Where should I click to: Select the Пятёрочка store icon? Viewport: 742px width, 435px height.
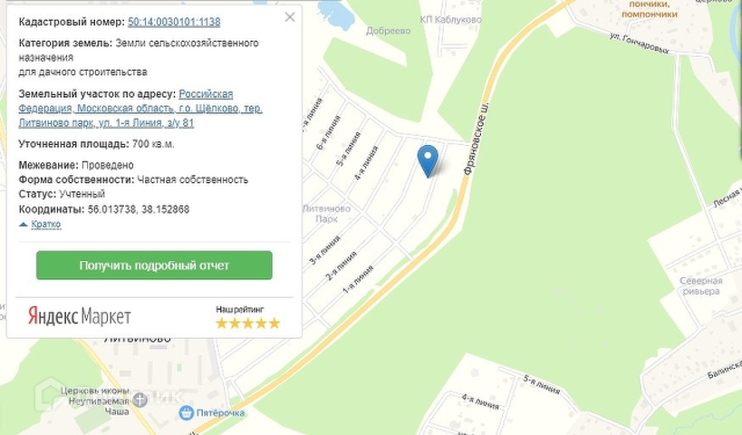point(187,412)
